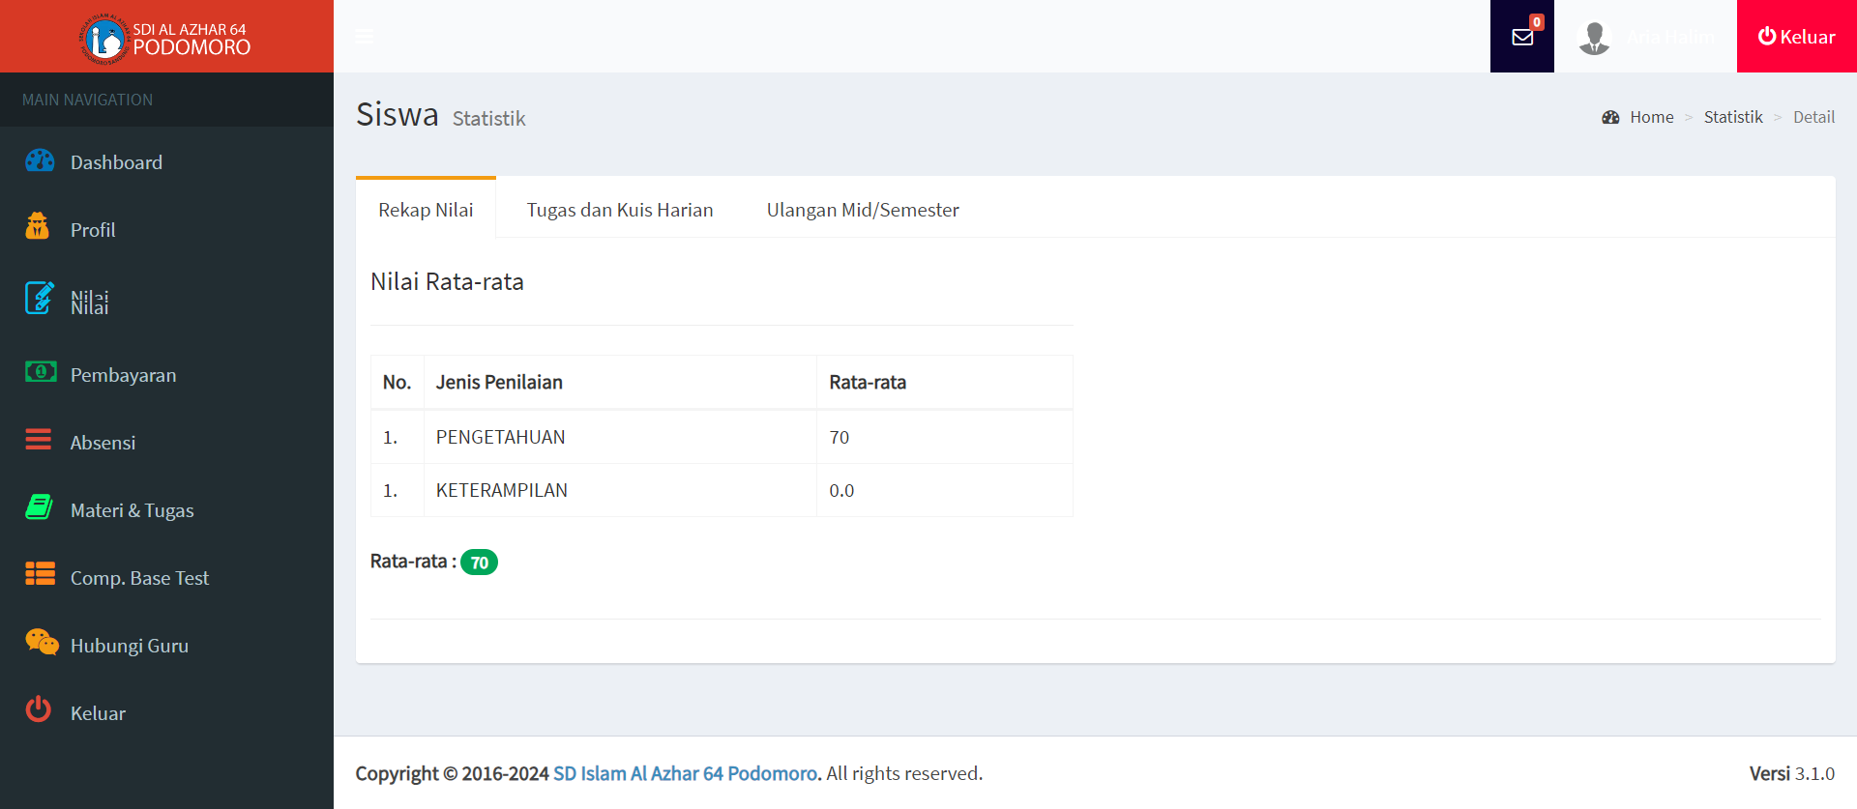Click the Dashboard gauge icon in sidebar

click(x=40, y=160)
